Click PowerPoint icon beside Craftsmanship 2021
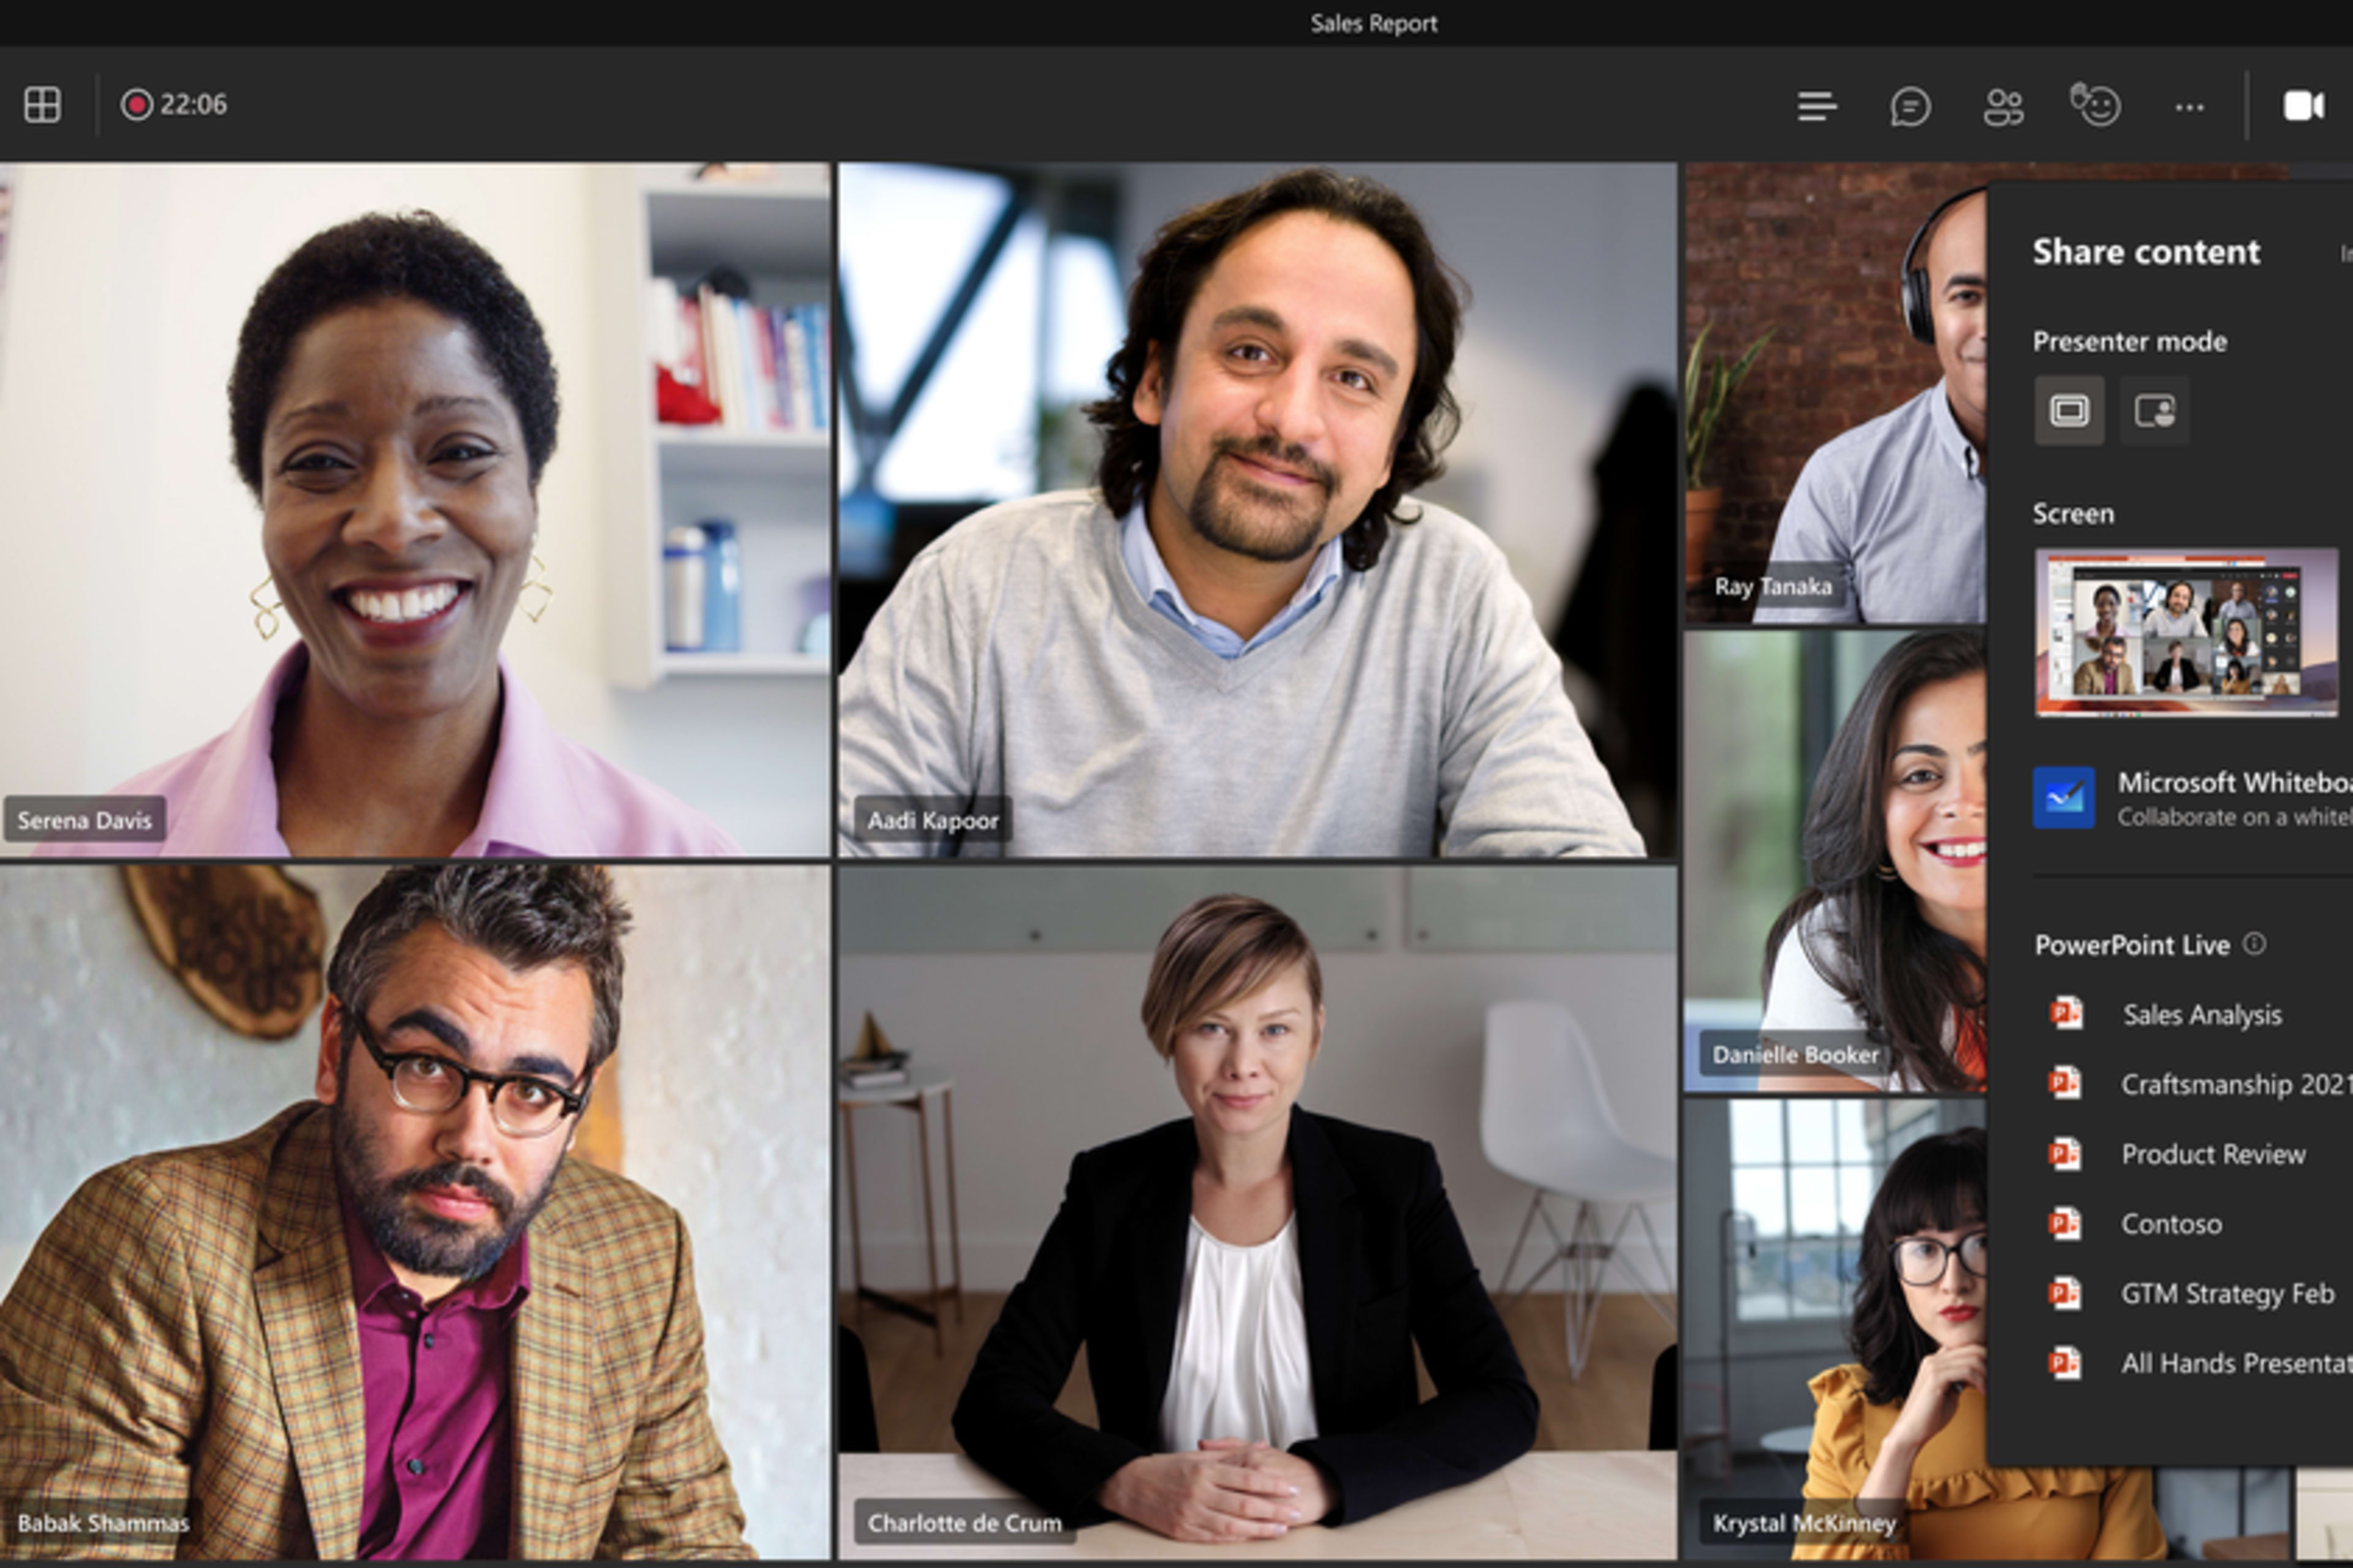Image resolution: width=2353 pixels, height=1568 pixels. (2066, 1083)
